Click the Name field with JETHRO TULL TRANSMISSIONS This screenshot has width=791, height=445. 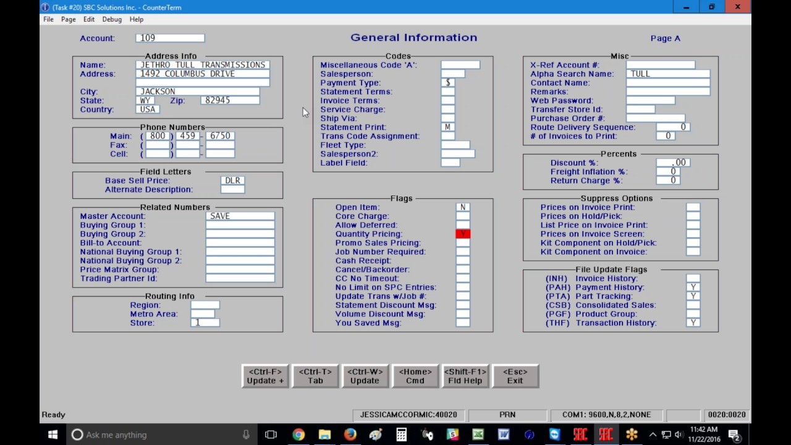(203, 64)
